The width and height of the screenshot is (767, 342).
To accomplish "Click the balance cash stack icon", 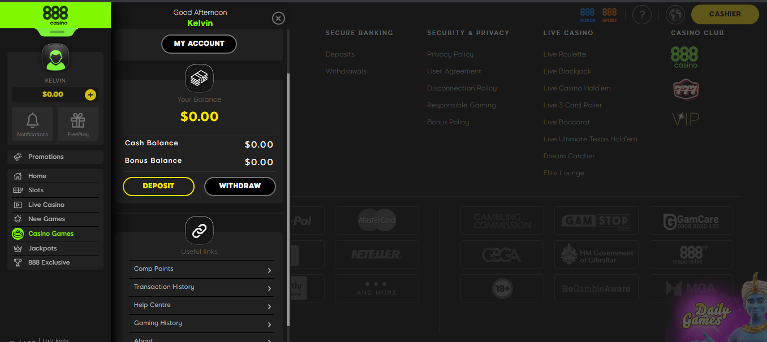I will 199,79.
